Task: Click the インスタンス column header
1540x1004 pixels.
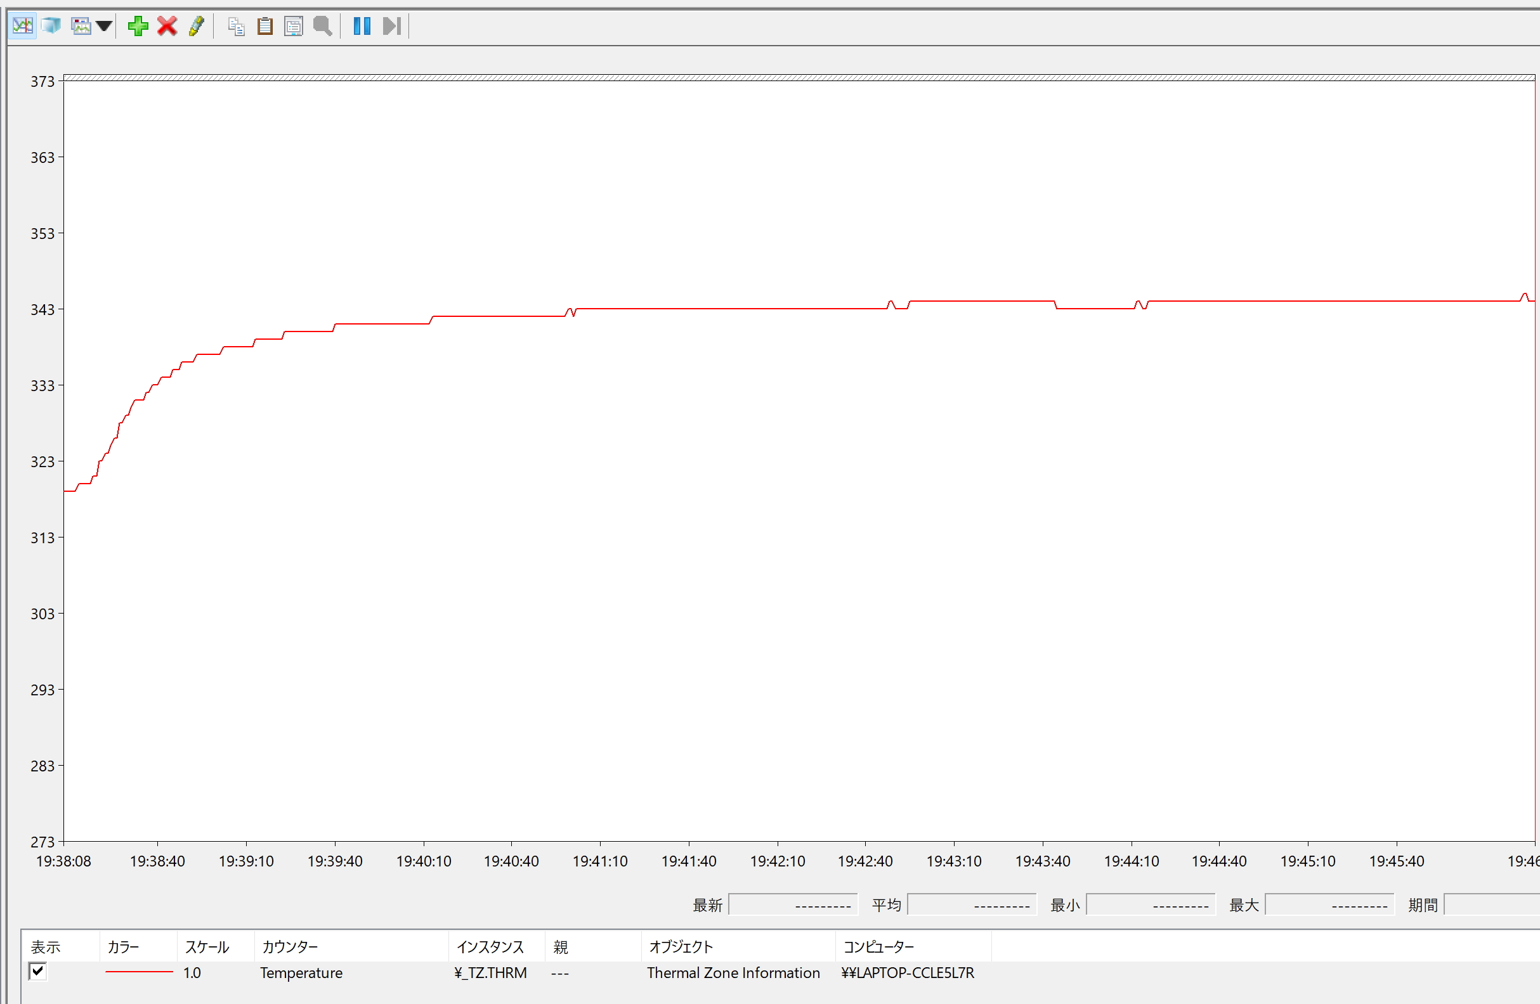Action: [497, 946]
